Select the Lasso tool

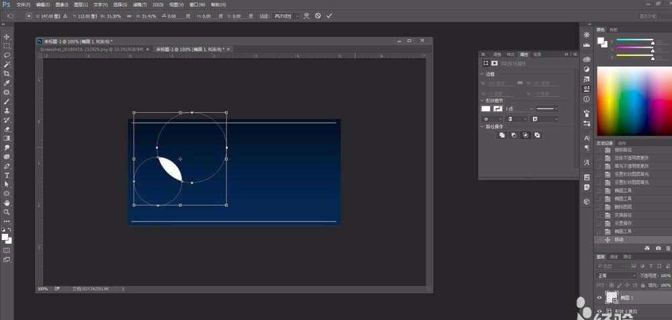click(x=7, y=55)
